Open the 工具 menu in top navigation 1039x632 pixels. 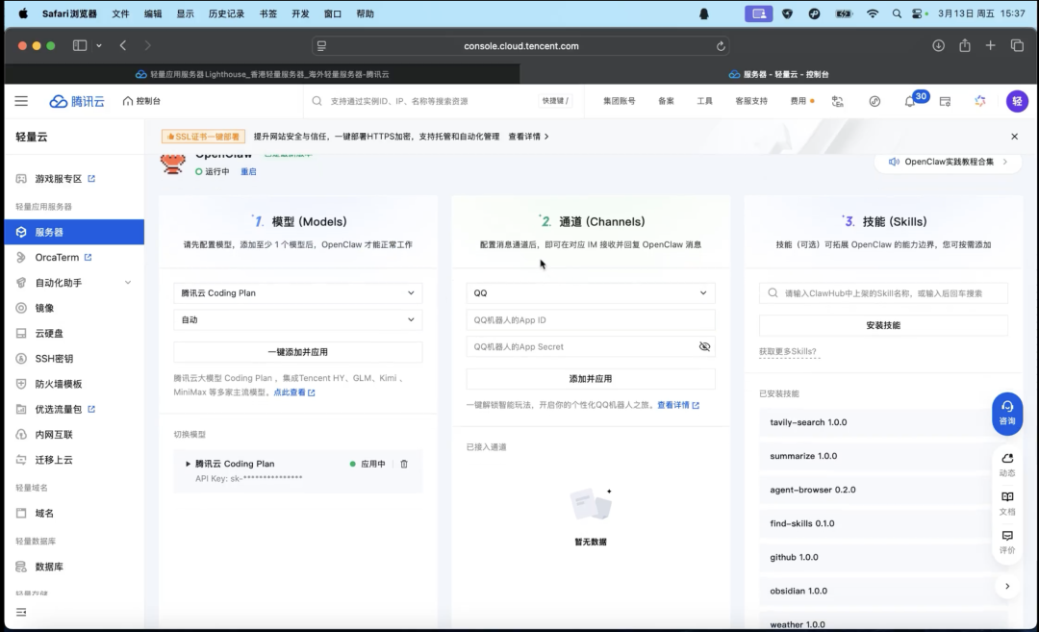click(704, 100)
